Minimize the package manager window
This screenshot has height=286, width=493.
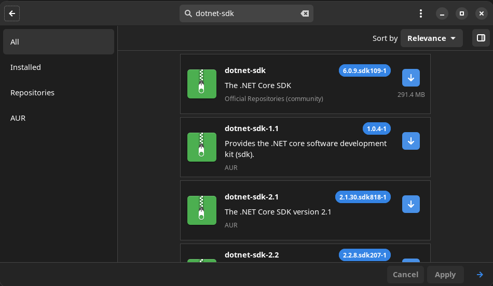(x=442, y=13)
